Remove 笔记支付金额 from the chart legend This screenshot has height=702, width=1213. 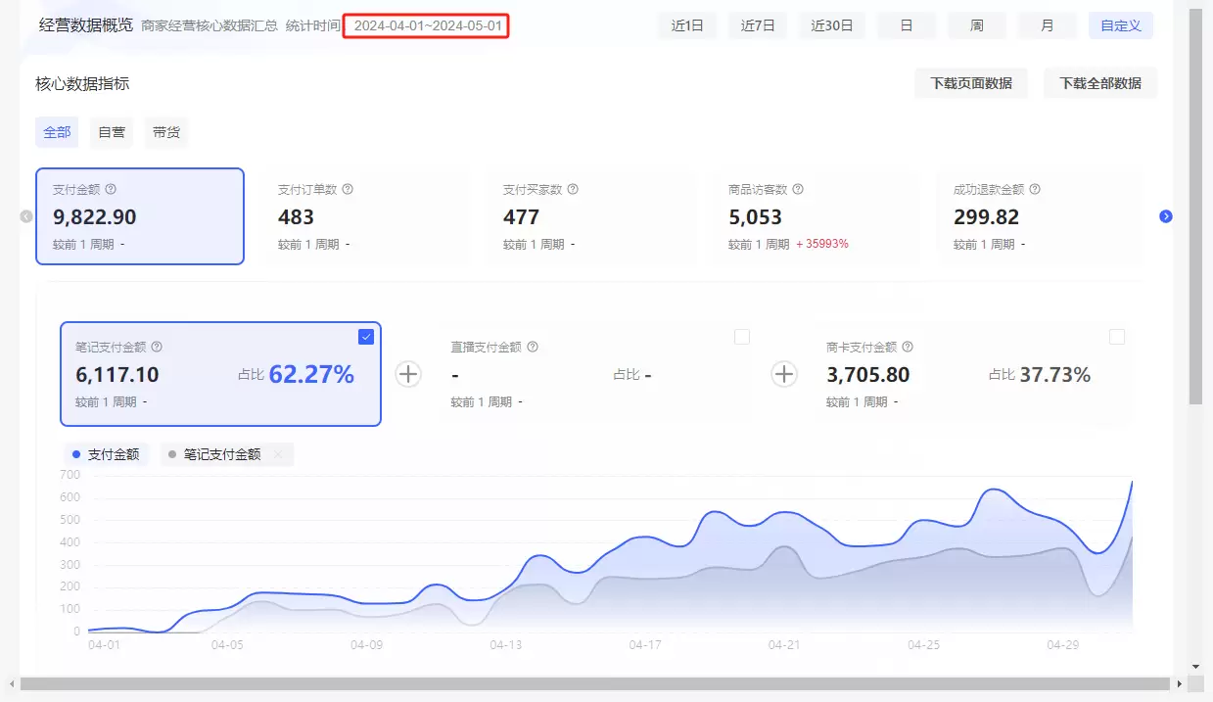click(x=279, y=453)
